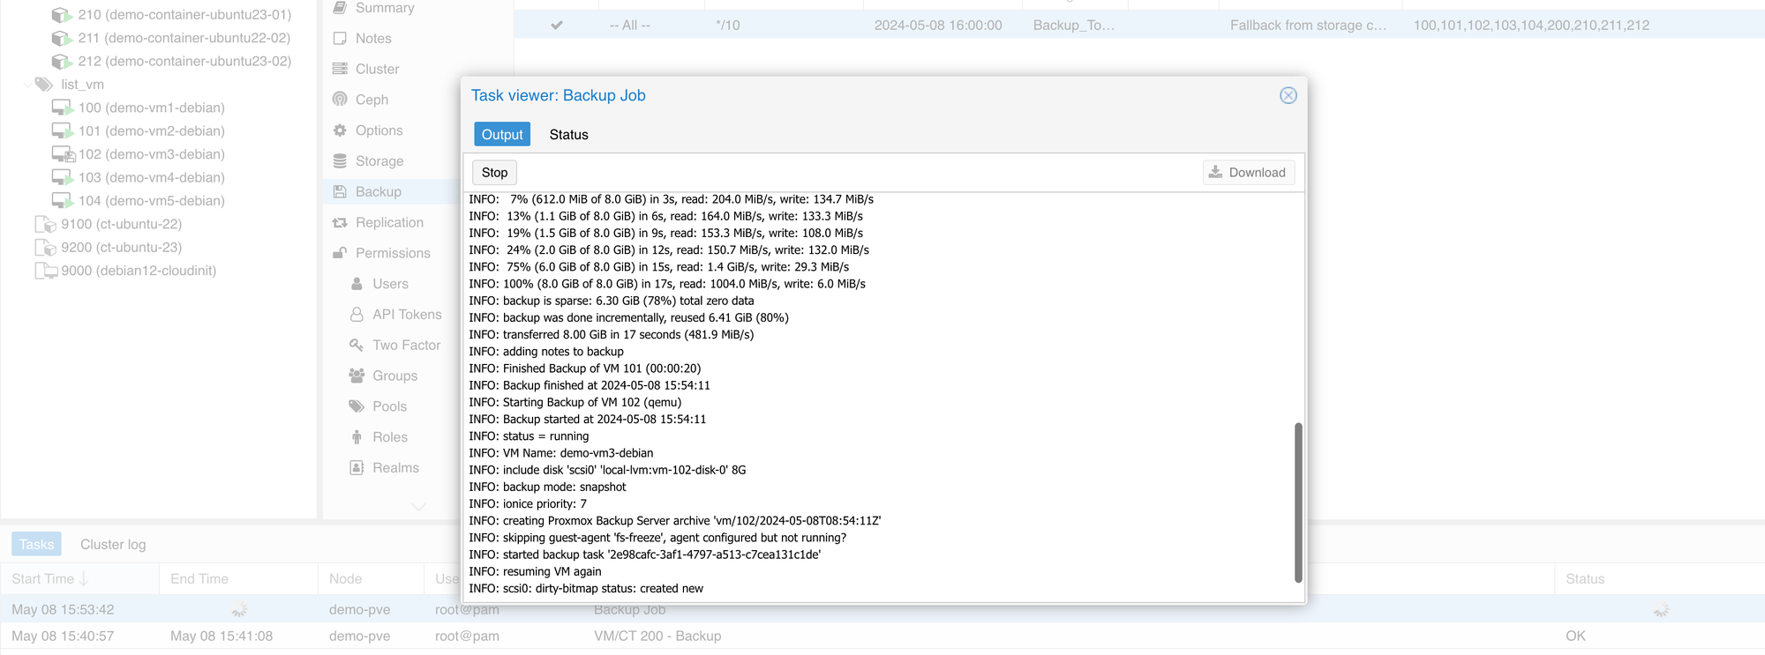Expand sidebar menu with down chevron
Image resolution: width=1765 pixels, height=655 pixels.
(x=419, y=506)
